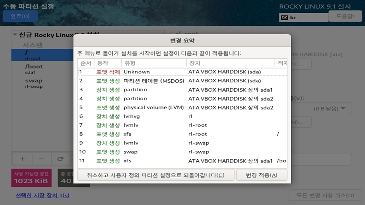Click the 사용 가능한 공간 1023 KiB box
This screenshot has height=205, width=365.
click(31, 178)
